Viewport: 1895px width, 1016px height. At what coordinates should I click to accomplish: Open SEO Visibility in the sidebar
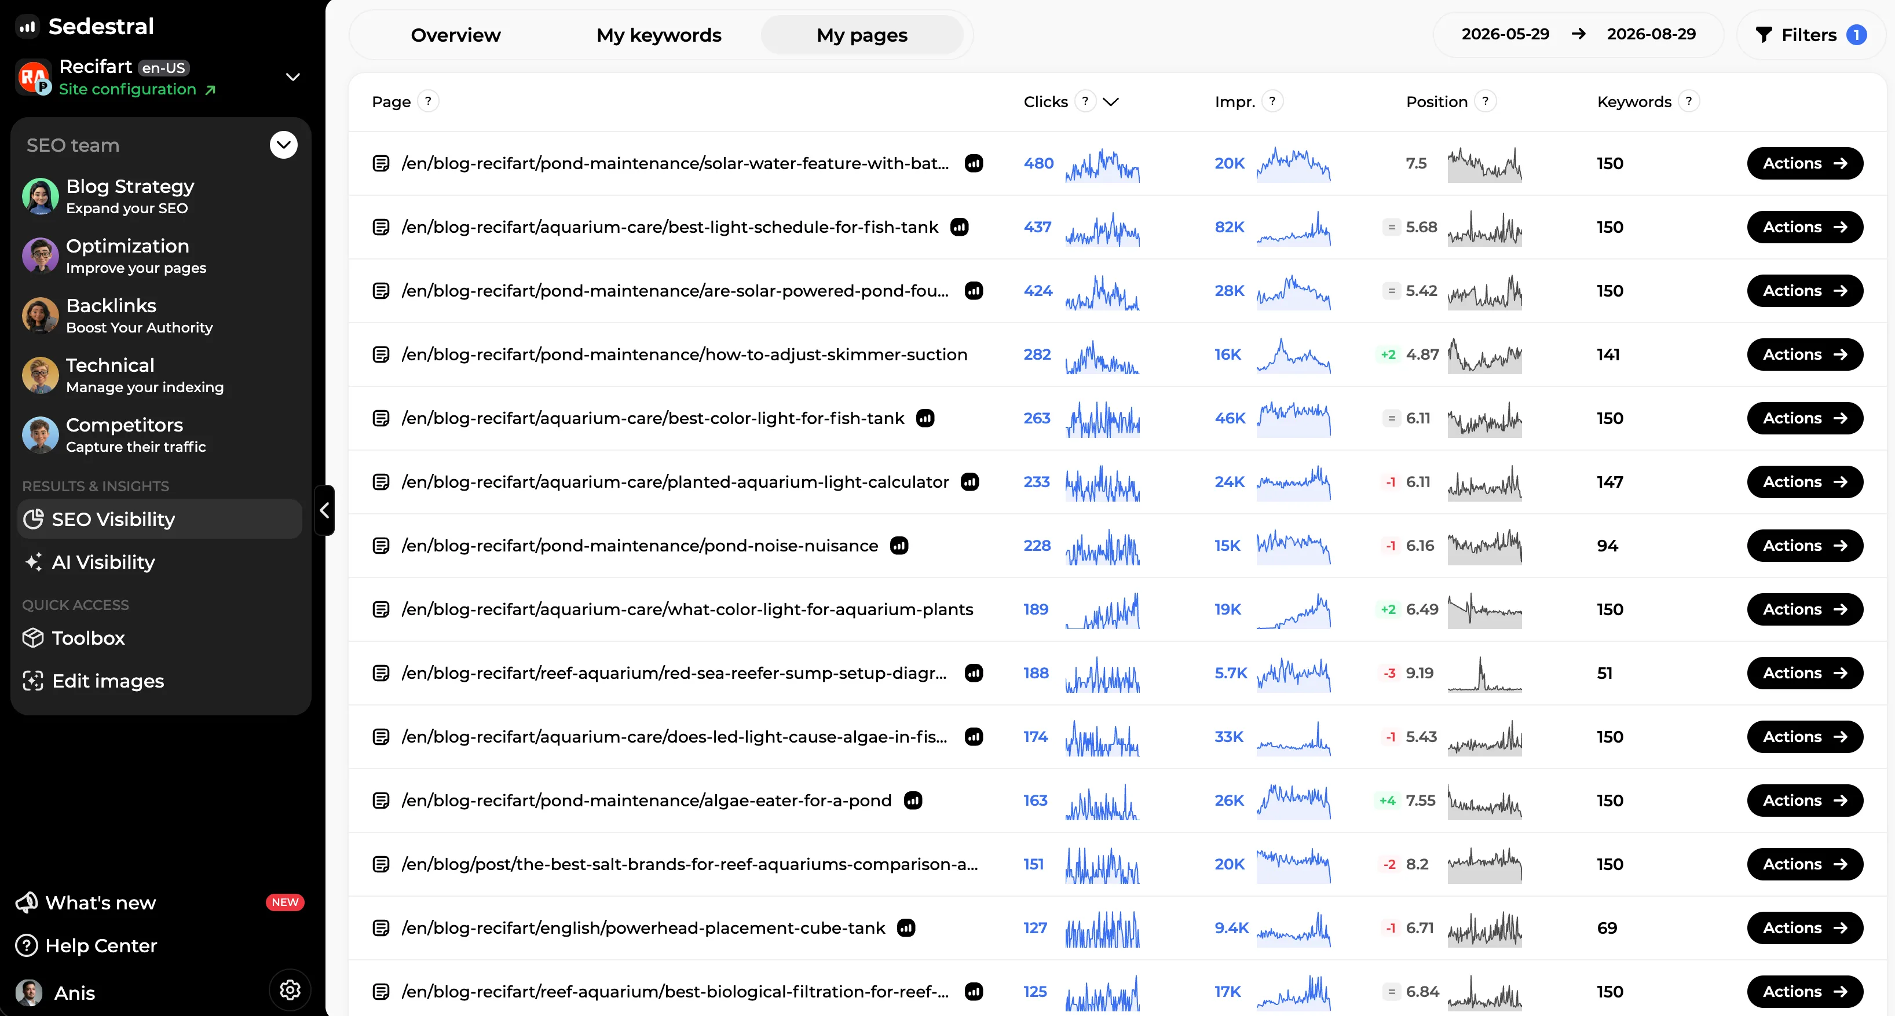coord(160,520)
